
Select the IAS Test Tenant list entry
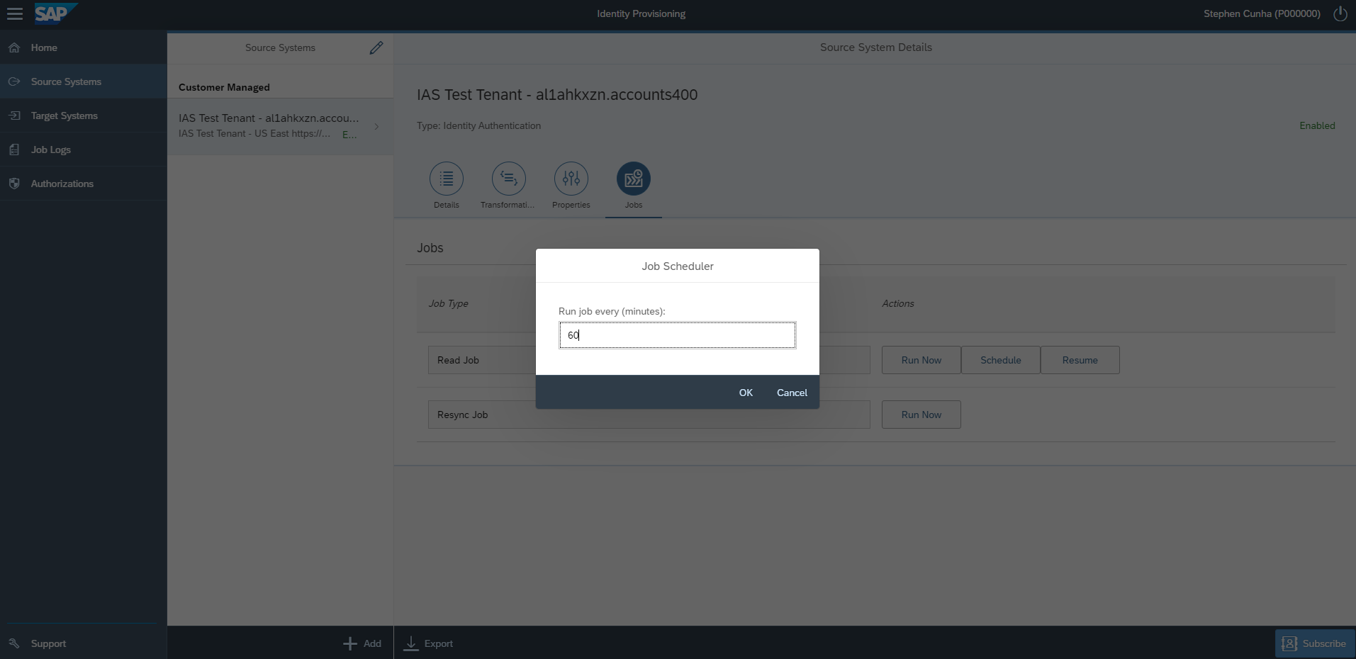click(x=280, y=126)
